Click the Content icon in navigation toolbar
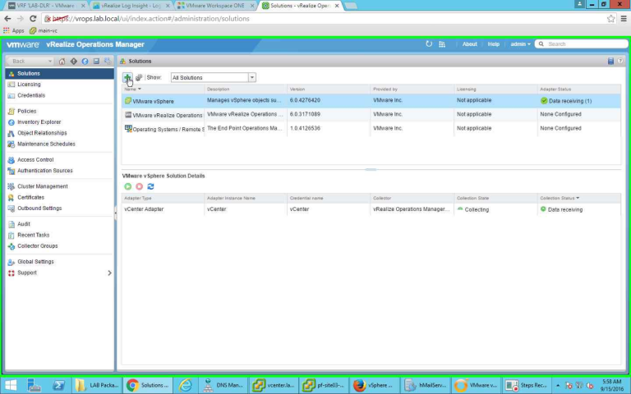Viewport: 631px width, 394px height. 96,61
